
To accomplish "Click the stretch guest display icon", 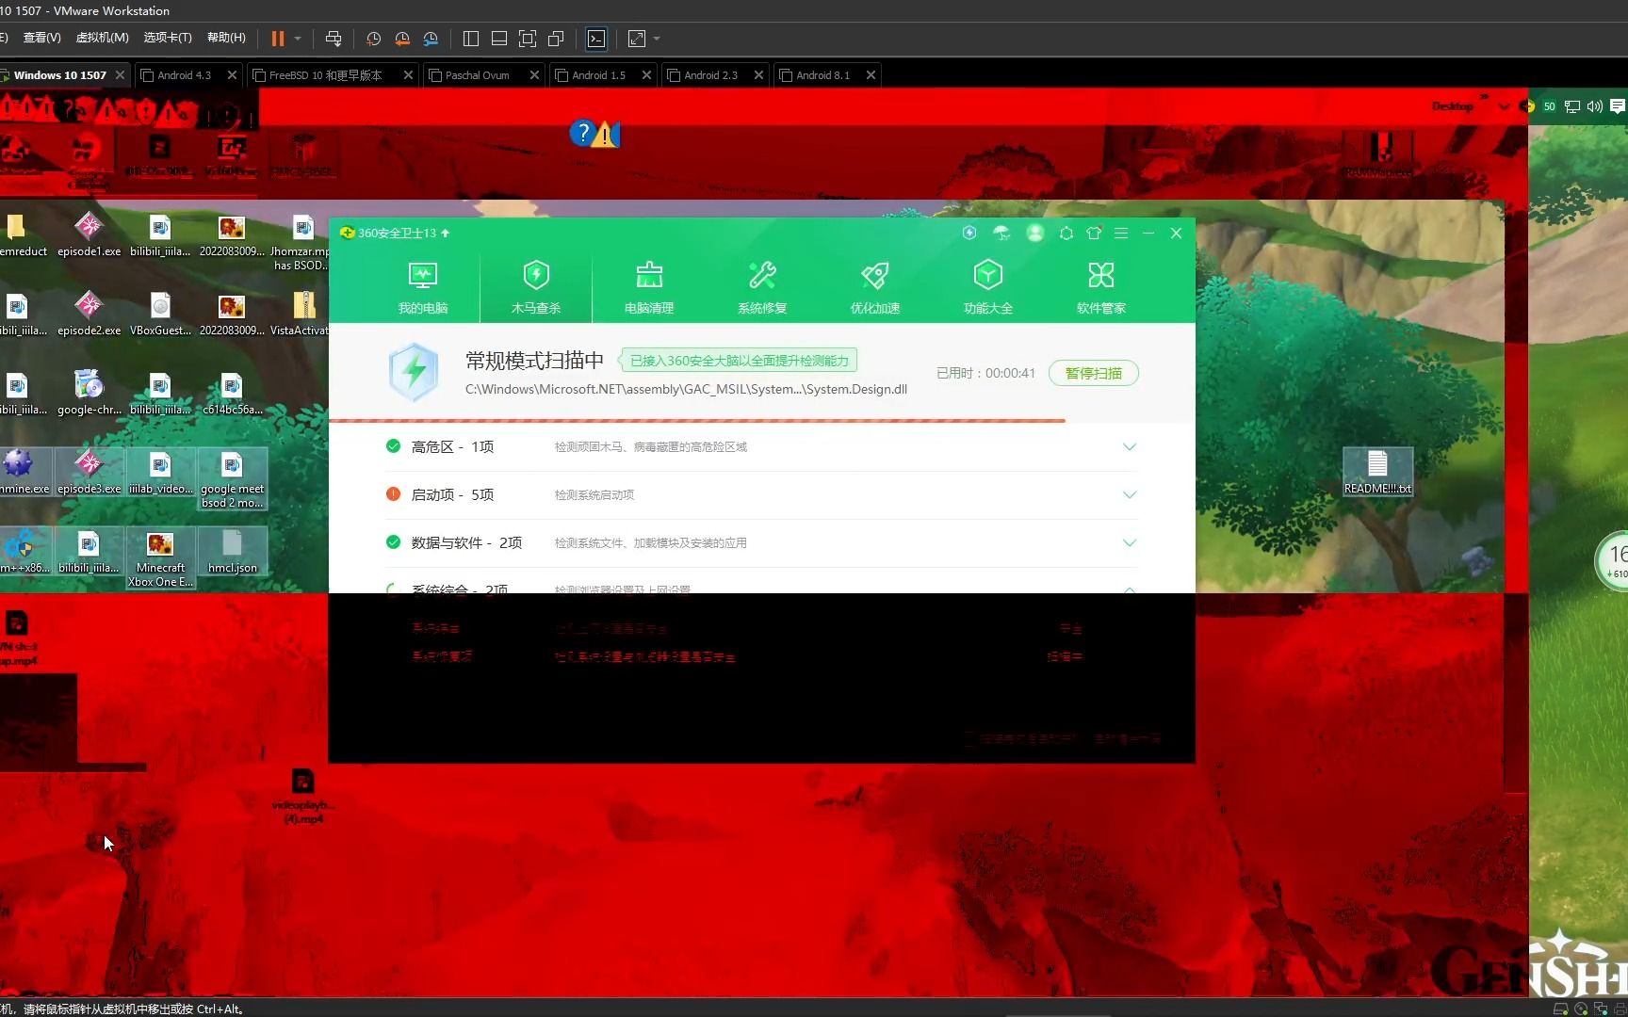I will [x=637, y=39].
